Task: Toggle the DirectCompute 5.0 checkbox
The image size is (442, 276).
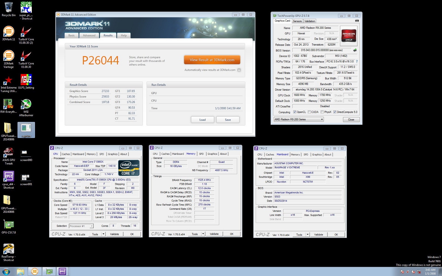Action: (x=335, y=112)
